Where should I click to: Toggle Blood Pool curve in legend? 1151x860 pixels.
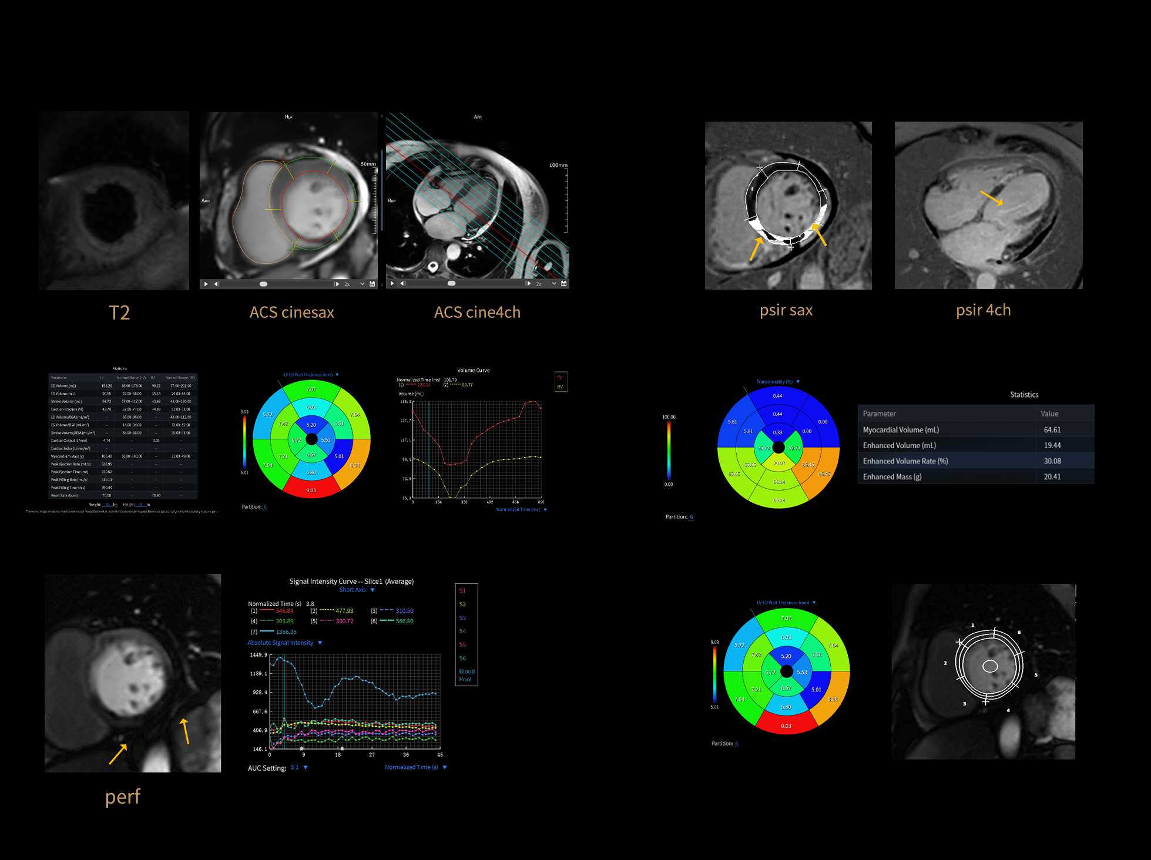point(467,675)
